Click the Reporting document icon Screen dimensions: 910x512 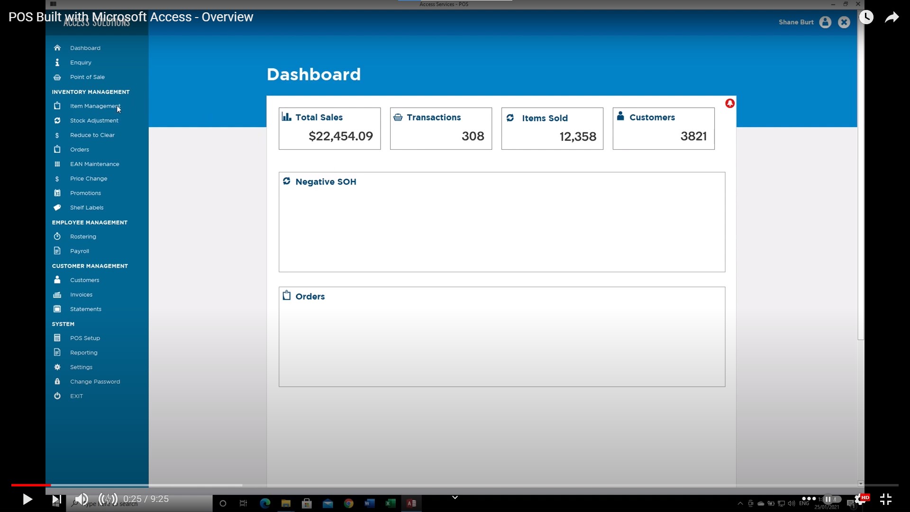click(57, 352)
